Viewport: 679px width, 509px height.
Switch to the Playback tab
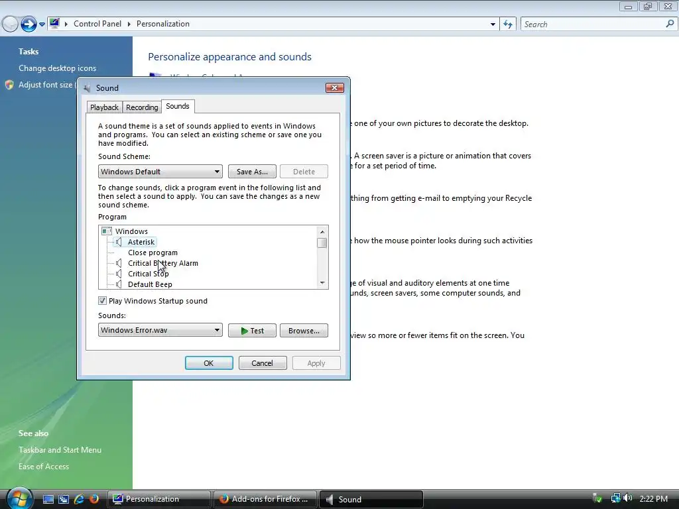104,107
